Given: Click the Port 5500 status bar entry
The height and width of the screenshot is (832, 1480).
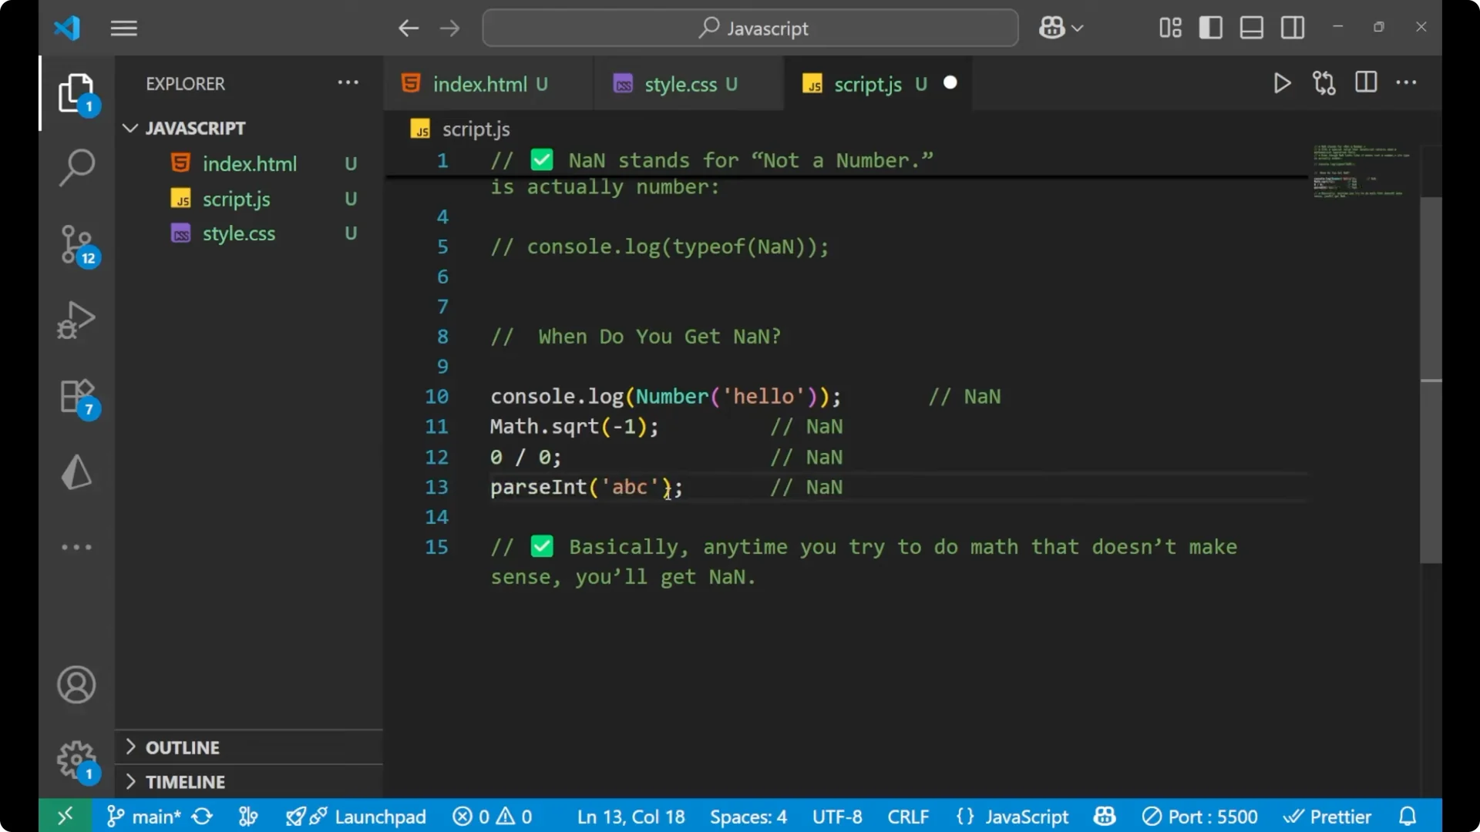Looking at the screenshot, I should [1199, 816].
